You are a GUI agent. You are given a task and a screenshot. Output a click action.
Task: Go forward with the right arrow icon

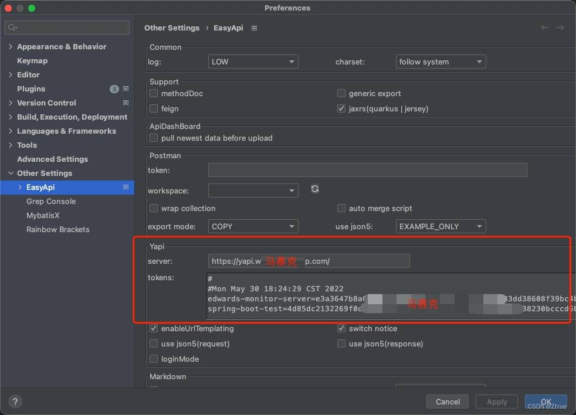pyautogui.click(x=560, y=28)
